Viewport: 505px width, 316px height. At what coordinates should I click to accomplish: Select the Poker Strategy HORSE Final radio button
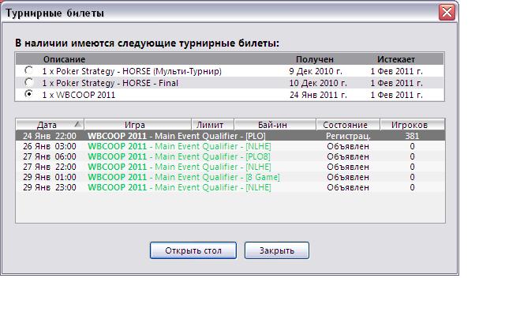(x=29, y=82)
